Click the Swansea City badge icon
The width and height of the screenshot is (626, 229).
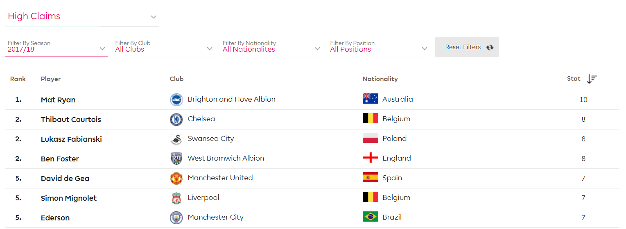[176, 139]
